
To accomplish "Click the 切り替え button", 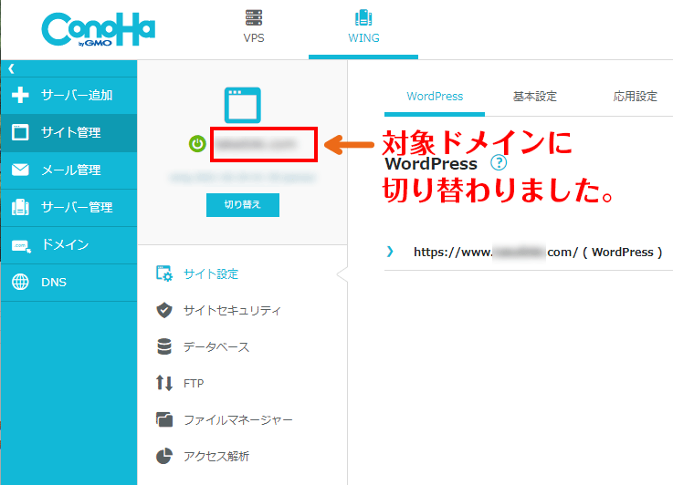I will coord(243,205).
